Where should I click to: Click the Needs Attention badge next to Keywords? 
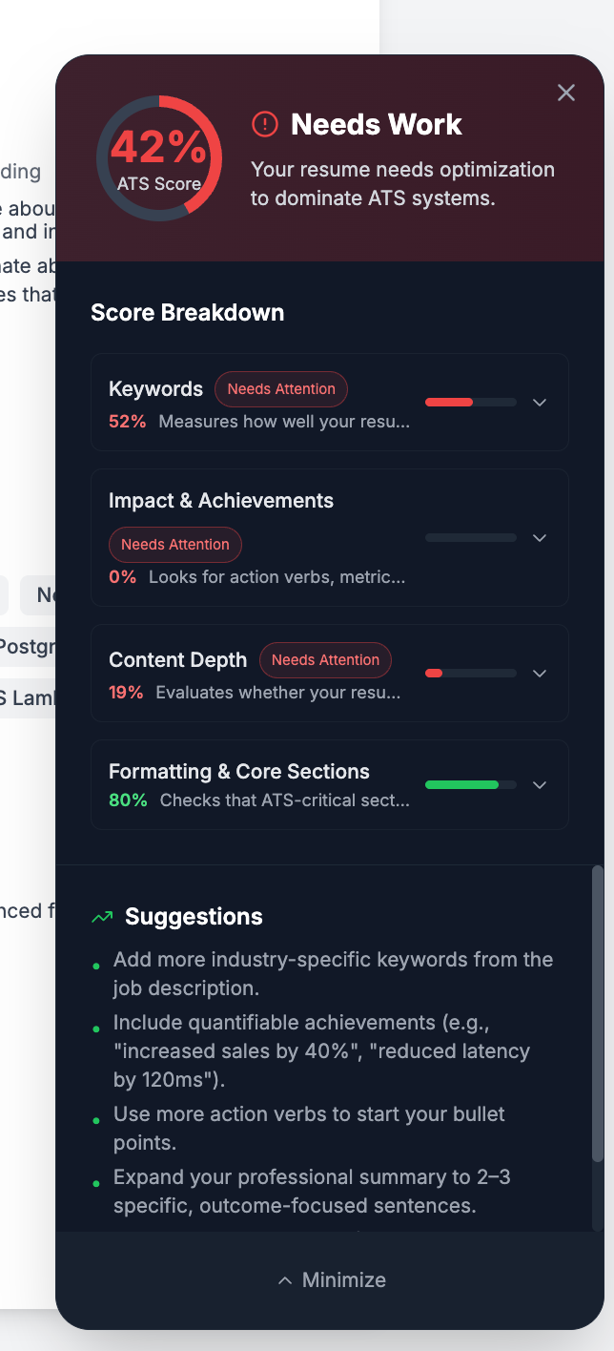281,389
